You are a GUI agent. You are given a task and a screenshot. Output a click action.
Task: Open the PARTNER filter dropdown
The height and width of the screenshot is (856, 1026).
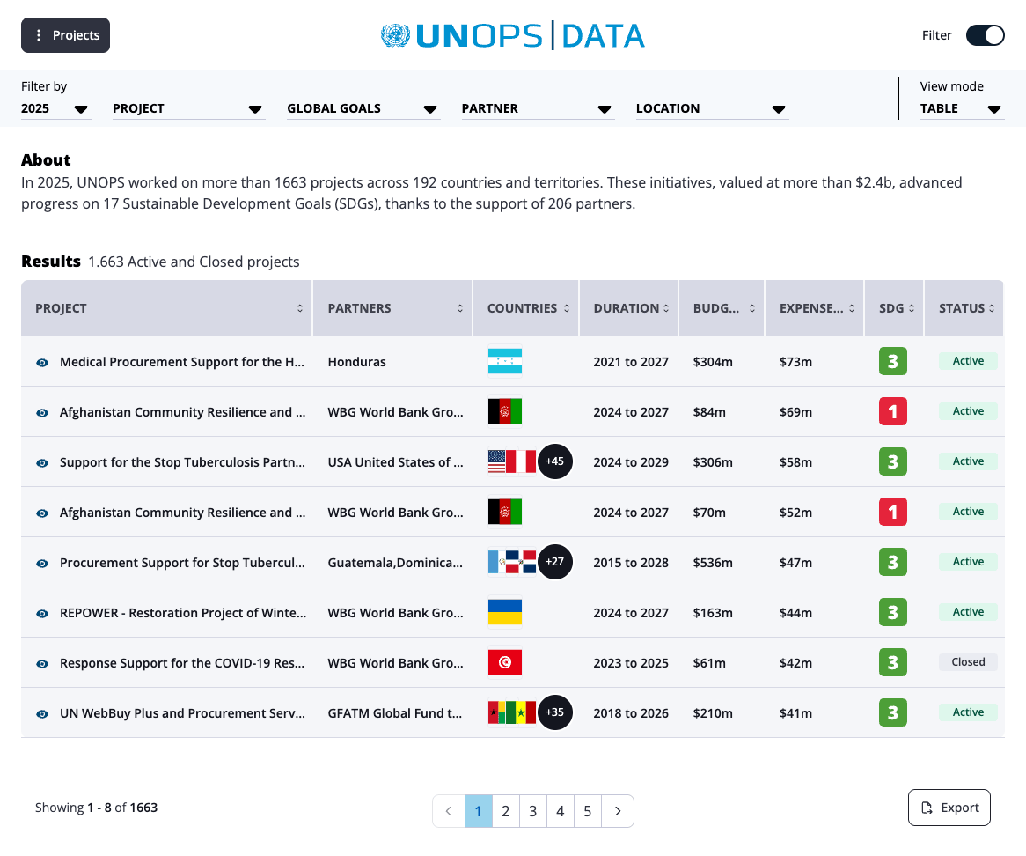(538, 108)
